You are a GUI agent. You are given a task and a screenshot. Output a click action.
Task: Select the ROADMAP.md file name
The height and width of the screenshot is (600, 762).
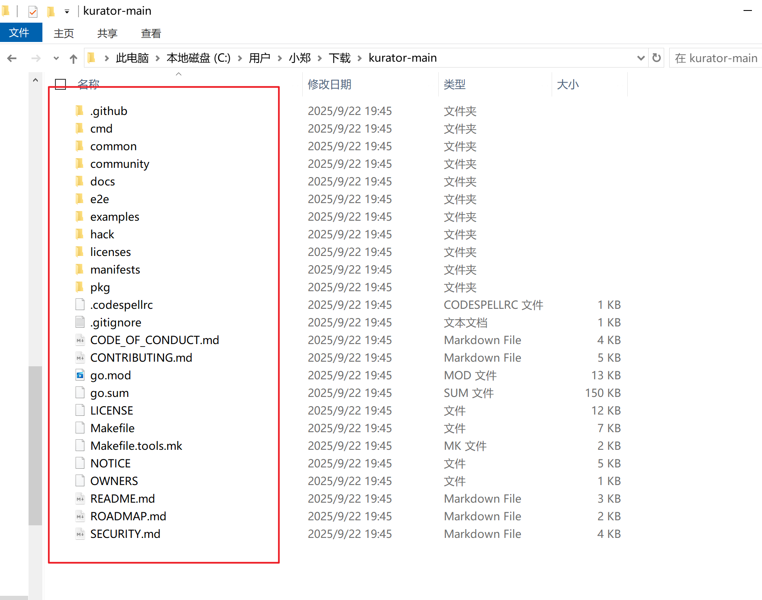(x=128, y=516)
